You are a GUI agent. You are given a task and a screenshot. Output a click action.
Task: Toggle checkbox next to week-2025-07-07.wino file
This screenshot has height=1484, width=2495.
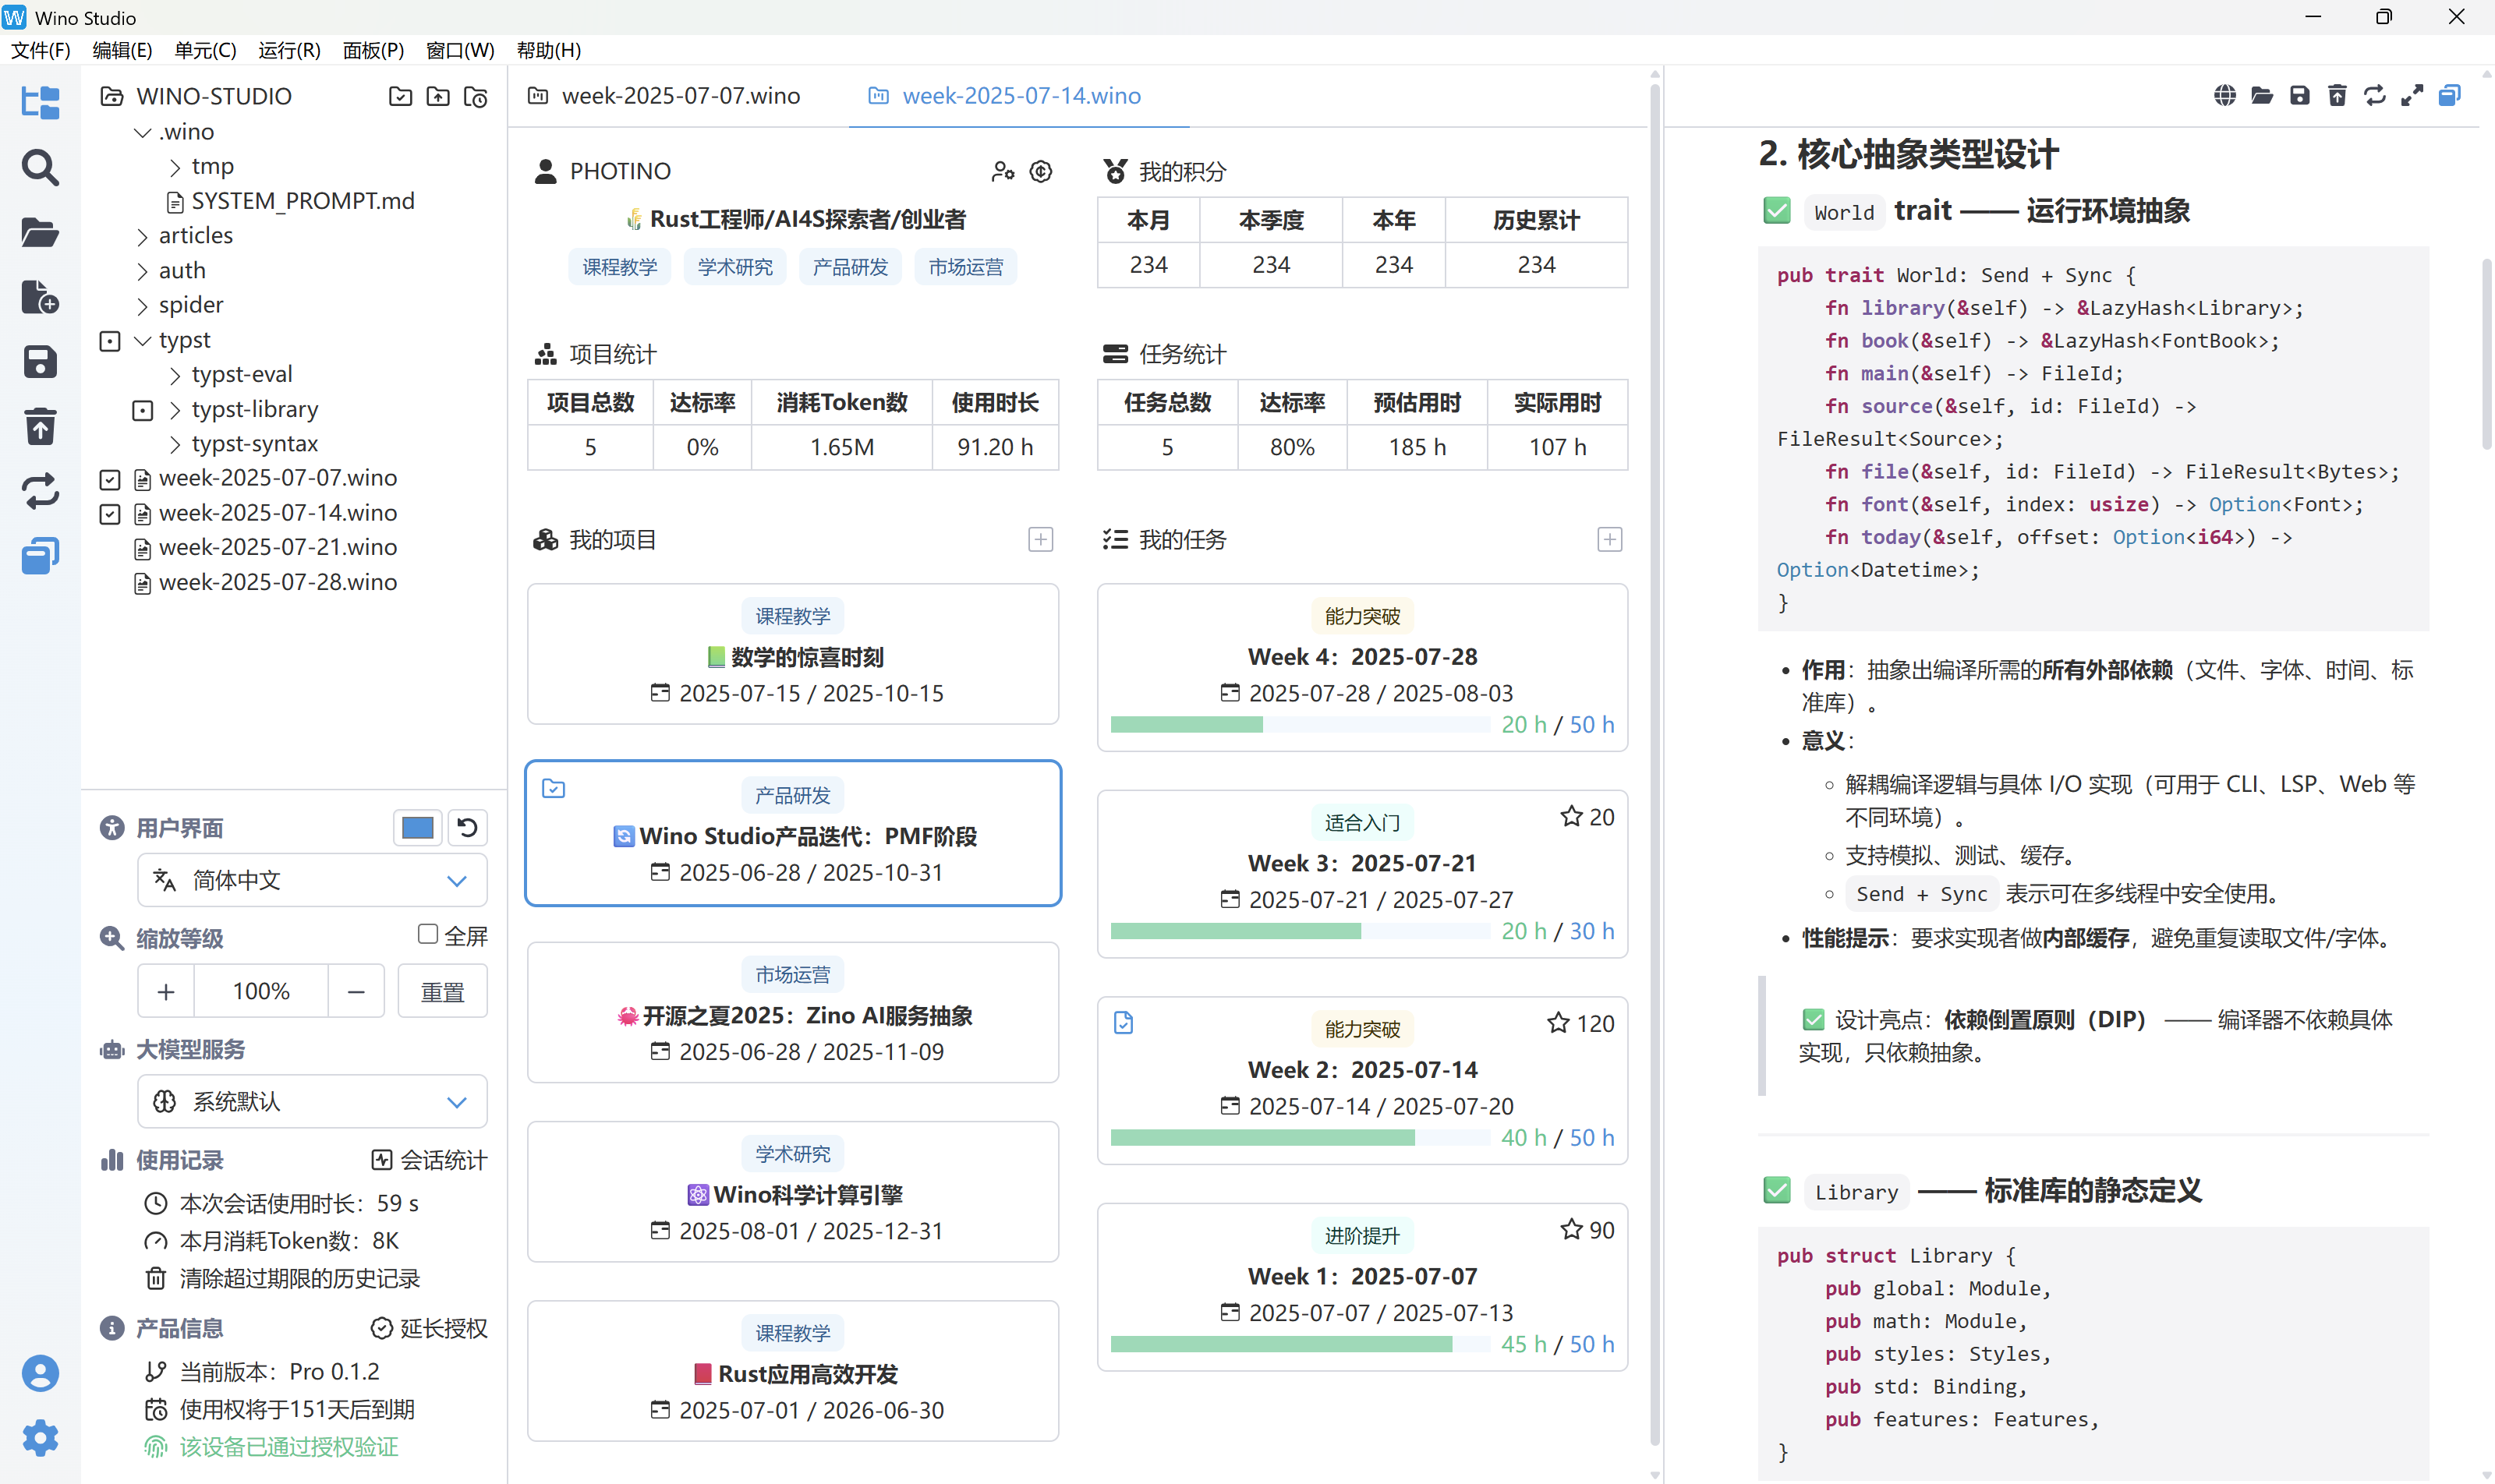[x=110, y=479]
